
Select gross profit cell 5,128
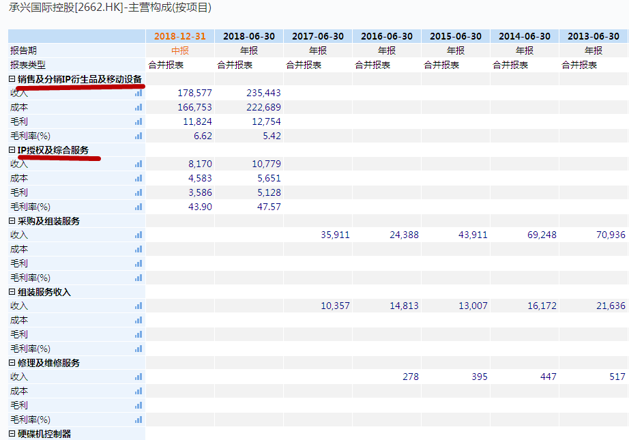269,192
